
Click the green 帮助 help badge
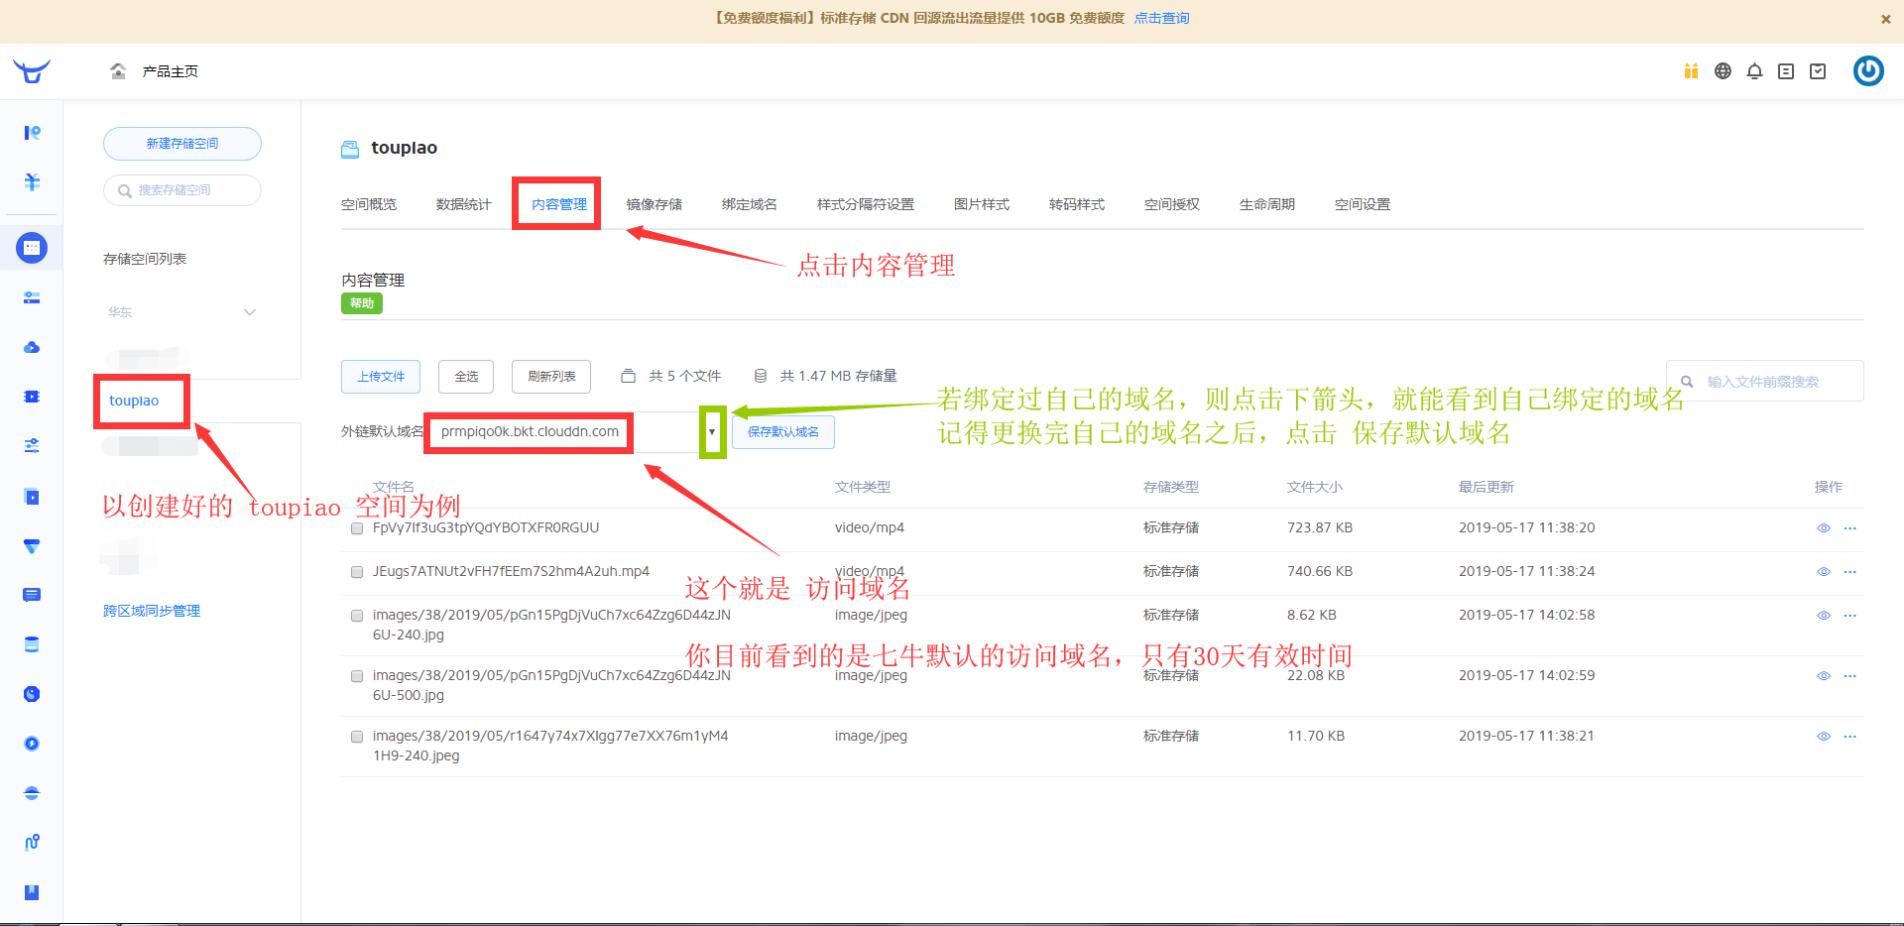point(362,303)
